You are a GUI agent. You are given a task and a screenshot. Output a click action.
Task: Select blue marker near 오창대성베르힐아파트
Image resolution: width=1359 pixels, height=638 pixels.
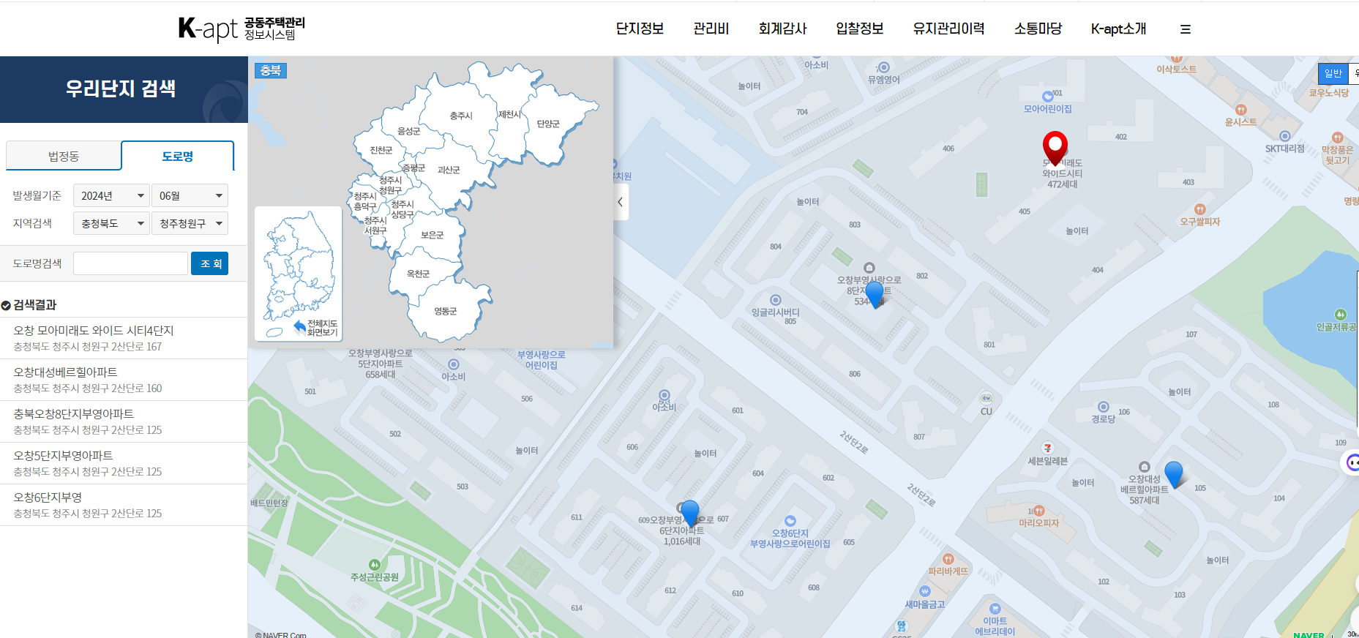pyautogui.click(x=1173, y=474)
